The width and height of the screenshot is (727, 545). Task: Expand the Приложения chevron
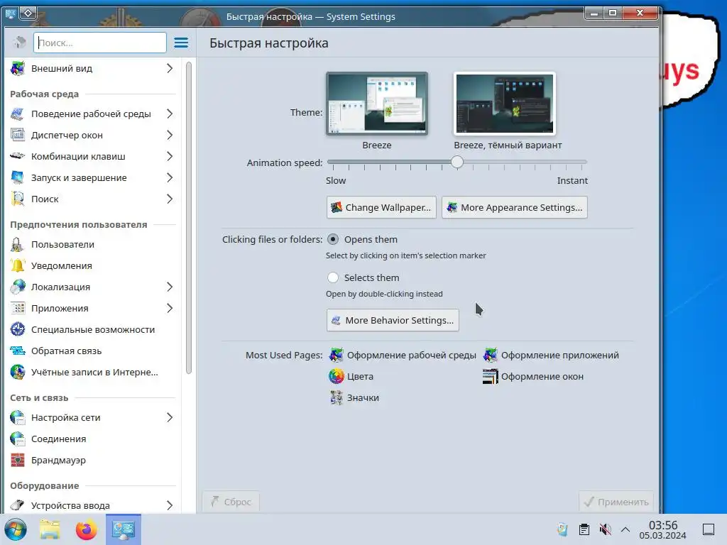(170, 308)
